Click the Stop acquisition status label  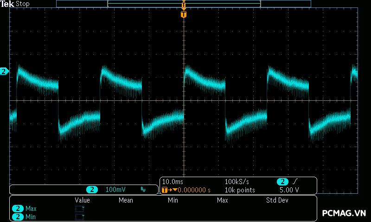tap(23, 4)
